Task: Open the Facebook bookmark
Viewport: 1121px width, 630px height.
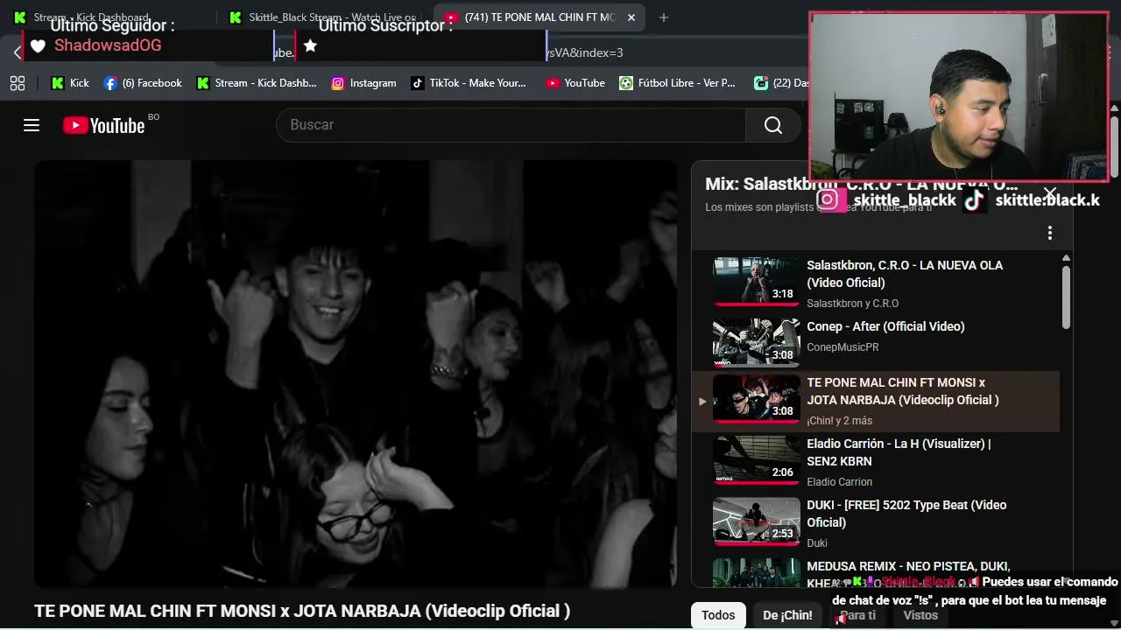Action: (143, 83)
